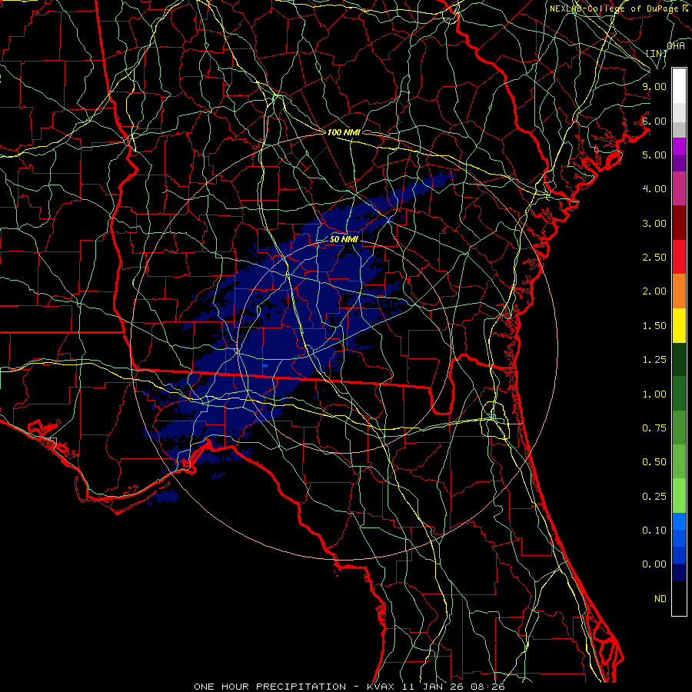Click the '0.10' scale label

[x=654, y=531]
